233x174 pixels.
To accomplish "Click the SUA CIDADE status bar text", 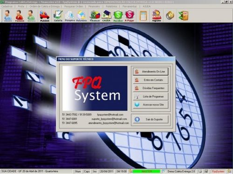I will pyautogui.click(x=29, y=171).
